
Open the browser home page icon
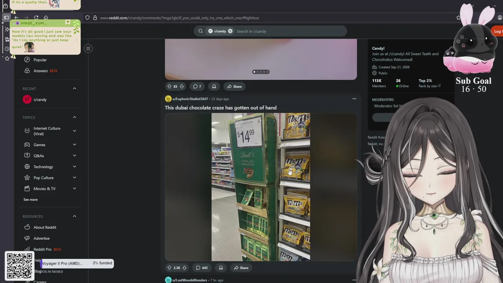(x=46, y=18)
